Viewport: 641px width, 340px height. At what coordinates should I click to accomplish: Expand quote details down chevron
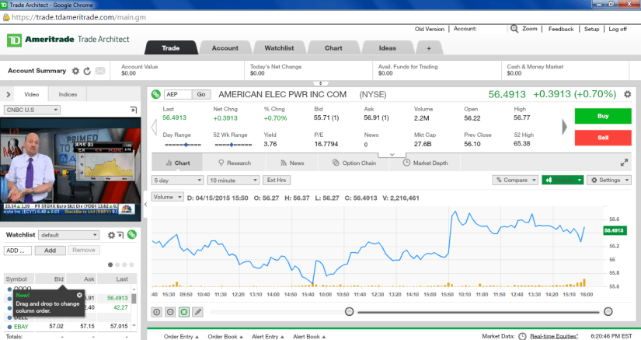[x=392, y=155]
